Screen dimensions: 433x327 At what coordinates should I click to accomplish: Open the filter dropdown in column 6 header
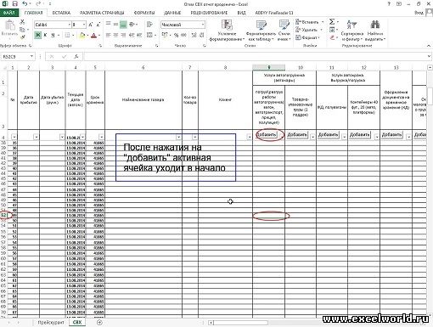coord(178,137)
